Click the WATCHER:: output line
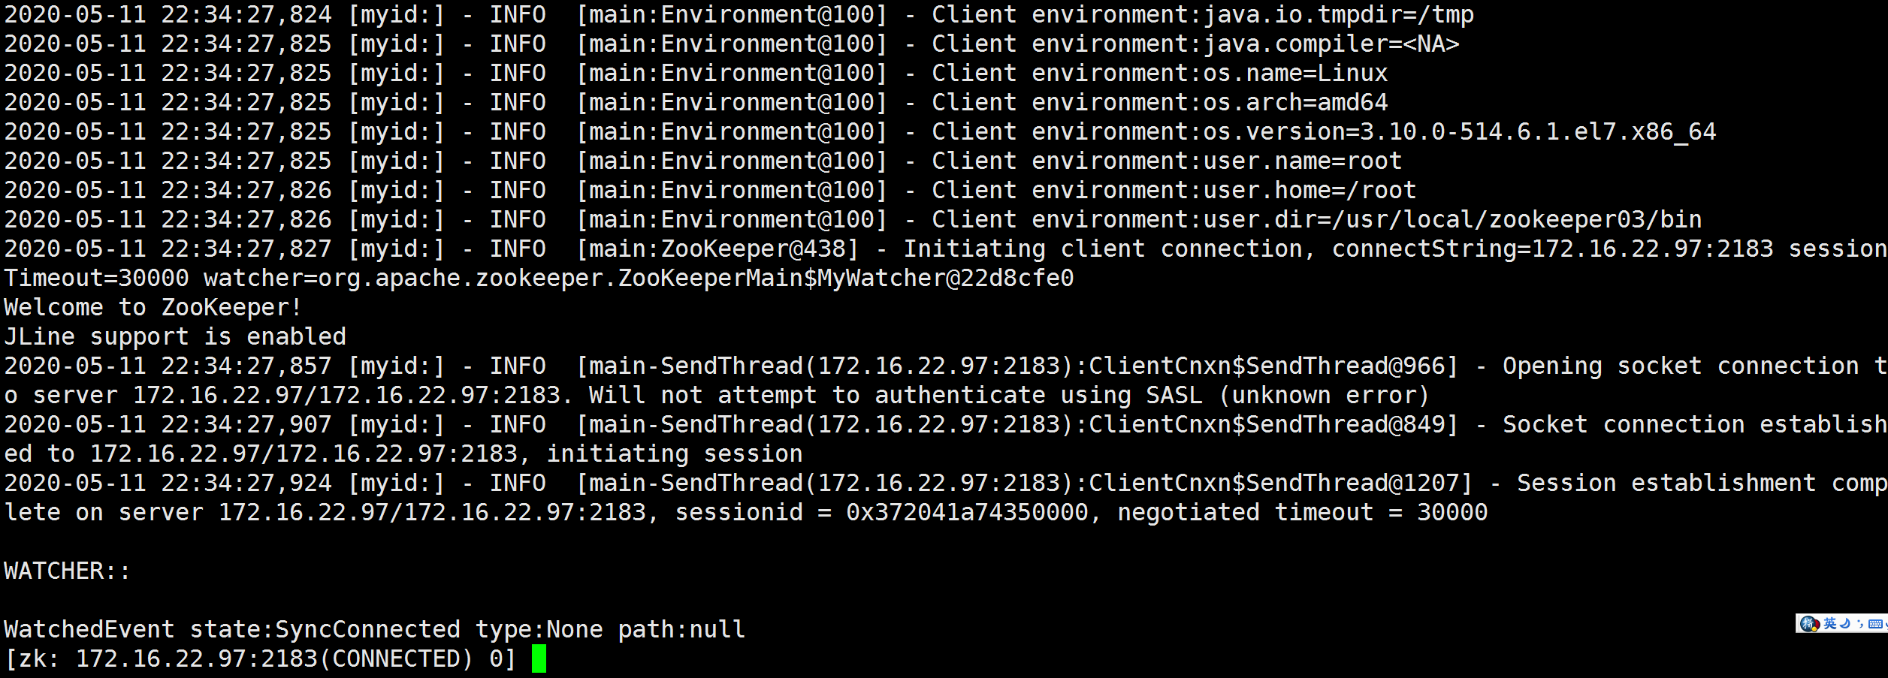The image size is (1888, 678). point(67,571)
